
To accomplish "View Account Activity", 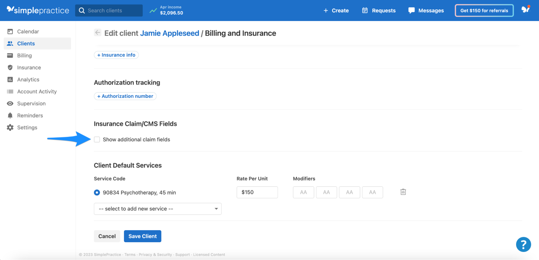I will [x=37, y=91].
